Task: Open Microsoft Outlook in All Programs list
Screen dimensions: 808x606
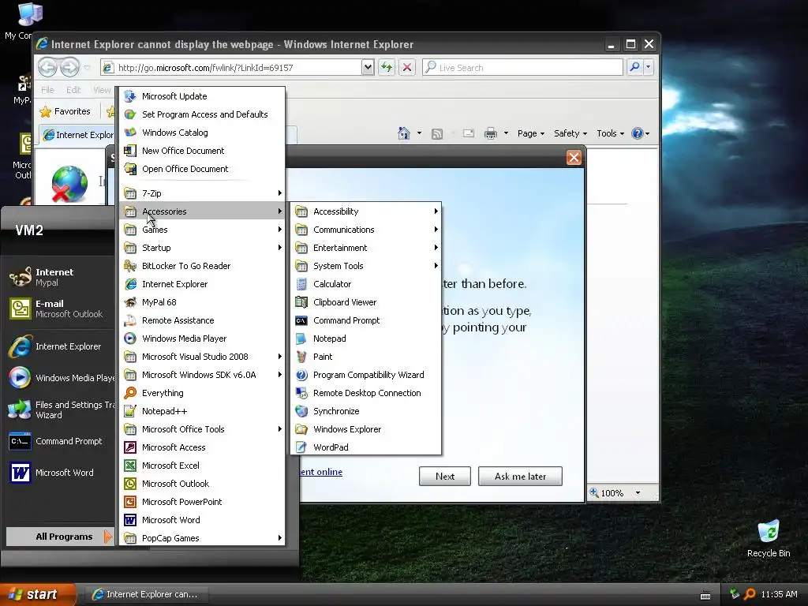Action: tap(202, 484)
